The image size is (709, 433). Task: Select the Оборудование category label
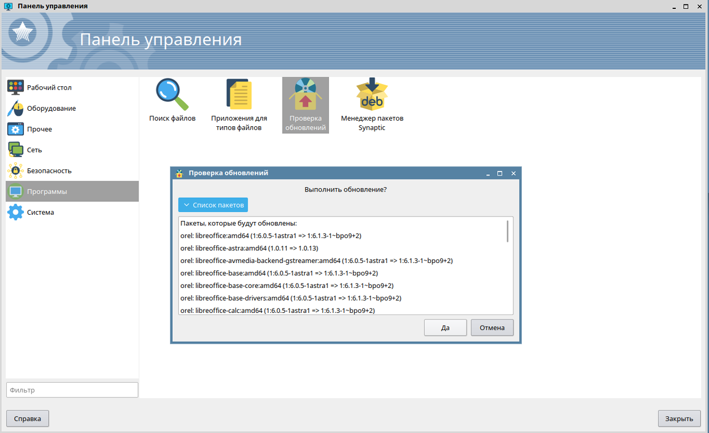[52, 109]
